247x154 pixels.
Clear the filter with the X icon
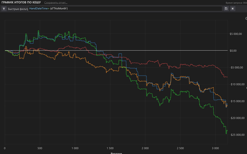(233, 9)
